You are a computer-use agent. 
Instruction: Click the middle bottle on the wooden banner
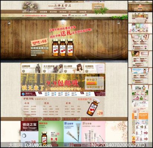63,47
